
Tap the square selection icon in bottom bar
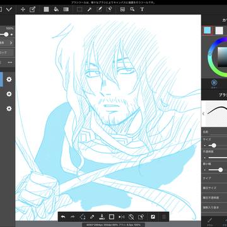(x=112, y=217)
